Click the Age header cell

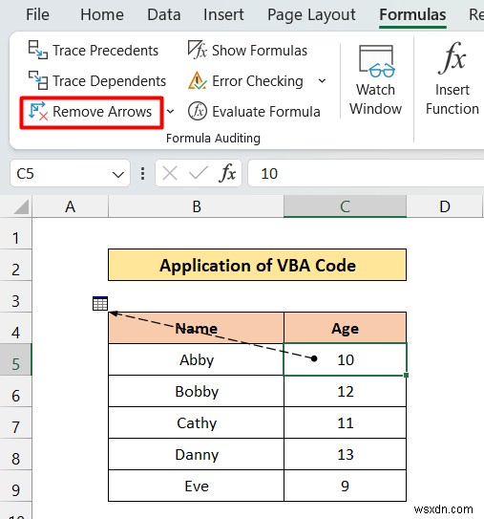tap(346, 328)
